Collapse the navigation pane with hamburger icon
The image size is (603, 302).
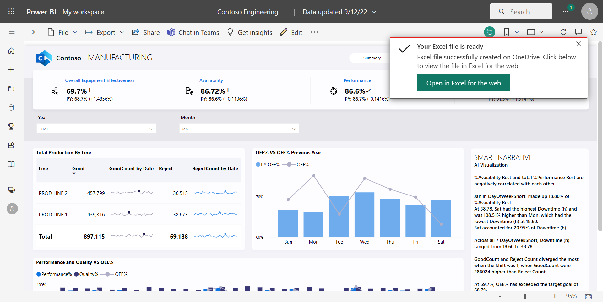12,32
